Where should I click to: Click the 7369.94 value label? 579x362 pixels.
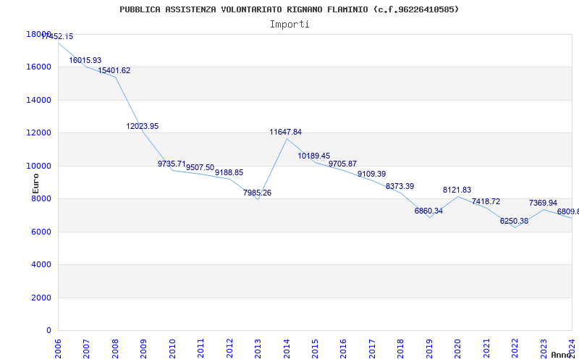543,203
